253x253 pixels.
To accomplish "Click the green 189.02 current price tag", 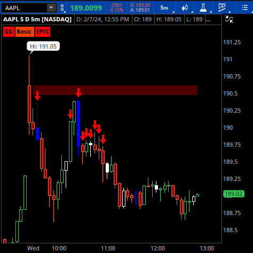I will click(x=233, y=194).
